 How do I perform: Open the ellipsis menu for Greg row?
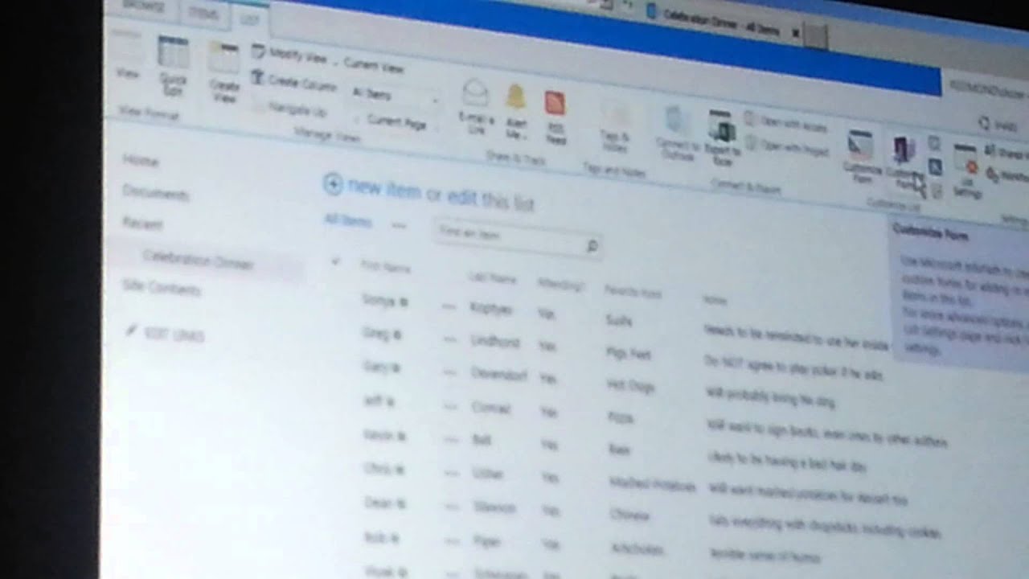(x=451, y=339)
